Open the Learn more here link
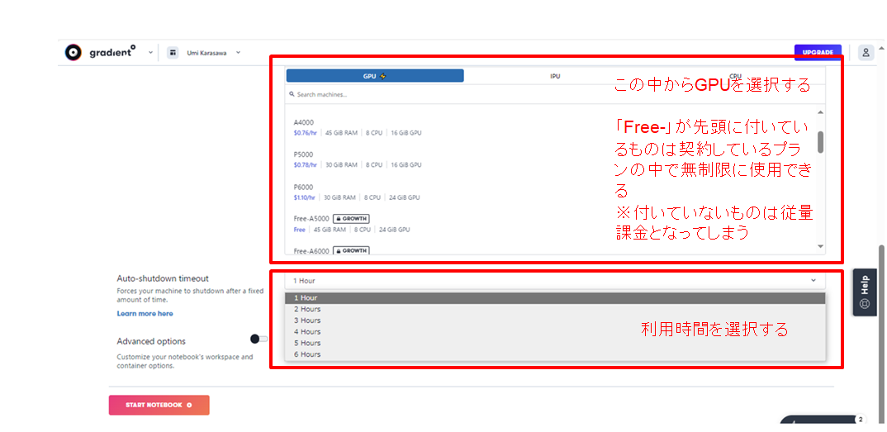 point(145,313)
